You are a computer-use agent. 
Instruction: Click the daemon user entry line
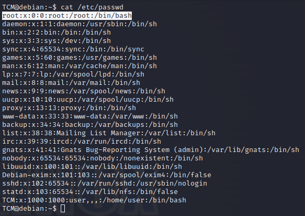(80, 24)
